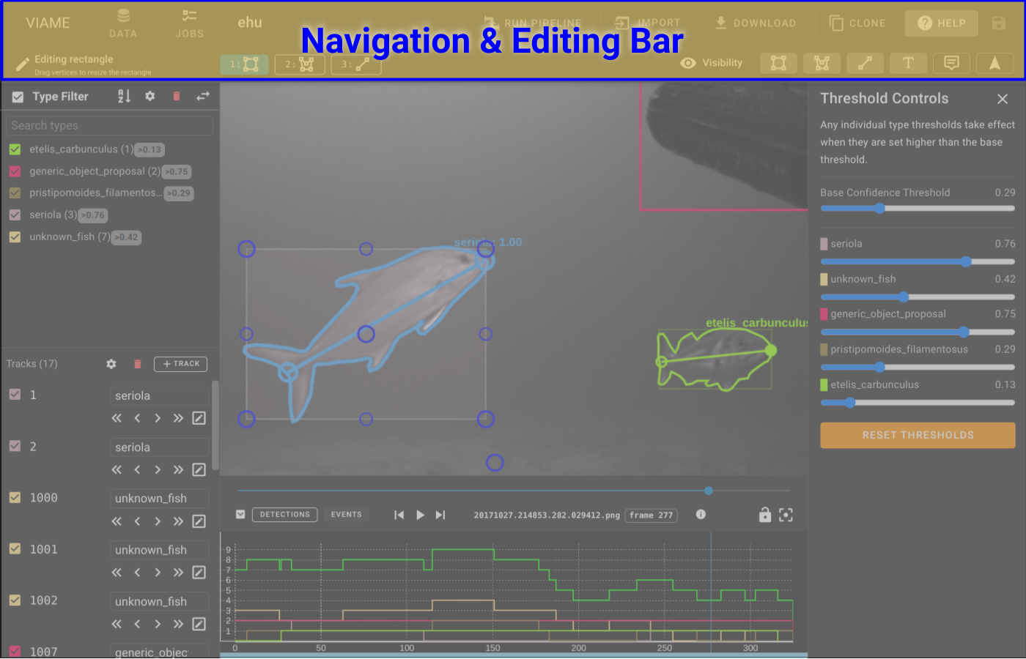The image size is (1026, 659).
Task: Open Tracks settings gear
Action: (x=111, y=364)
